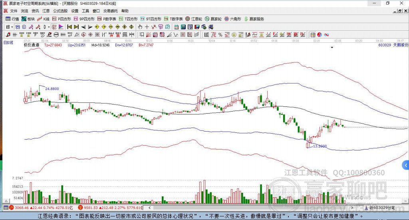Select the crosshair plus cursor icon
Image resolution: width=409 pixels, height=220 pixels.
[147, 27]
